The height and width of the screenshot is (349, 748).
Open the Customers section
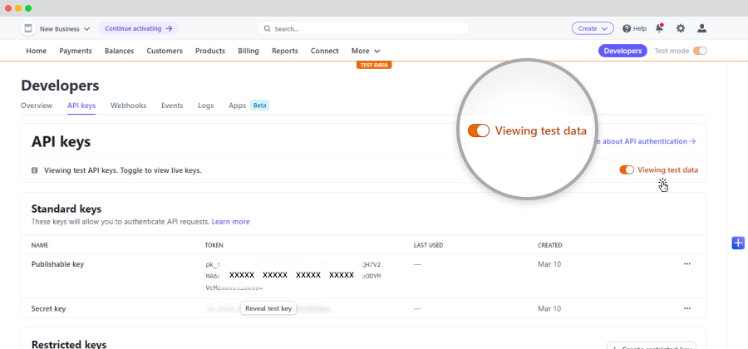pyautogui.click(x=165, y=51)
